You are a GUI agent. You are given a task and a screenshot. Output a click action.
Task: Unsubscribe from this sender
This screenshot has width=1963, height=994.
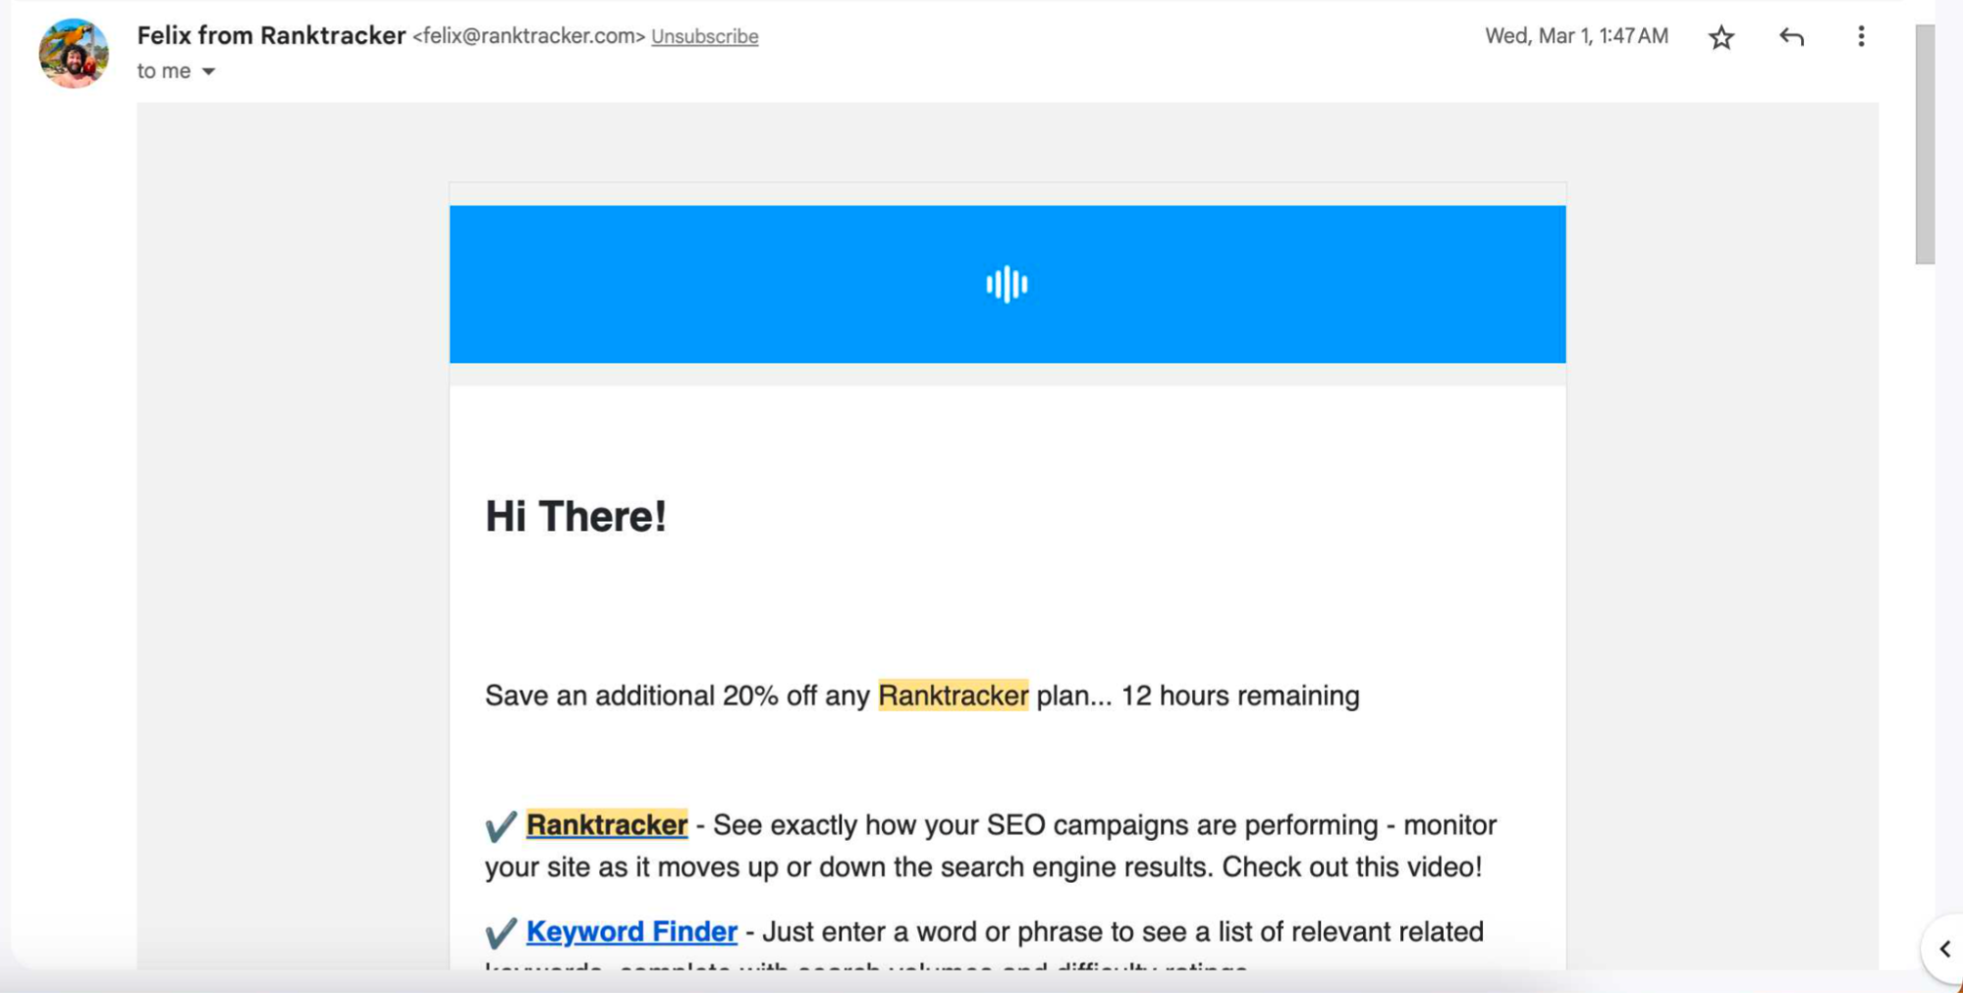[x=704, y=37]
